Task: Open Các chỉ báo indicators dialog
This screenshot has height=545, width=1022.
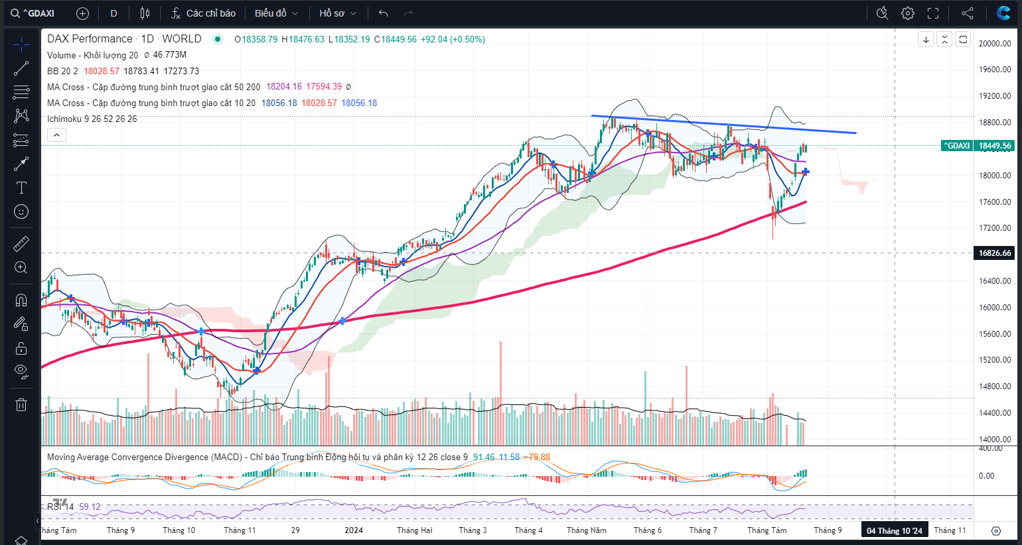Action: (203, 13)
